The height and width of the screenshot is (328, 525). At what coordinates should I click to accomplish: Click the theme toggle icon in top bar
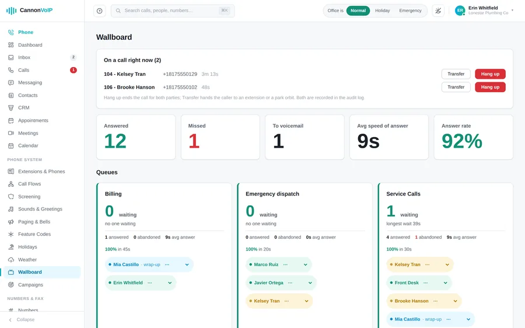point(438,11)
